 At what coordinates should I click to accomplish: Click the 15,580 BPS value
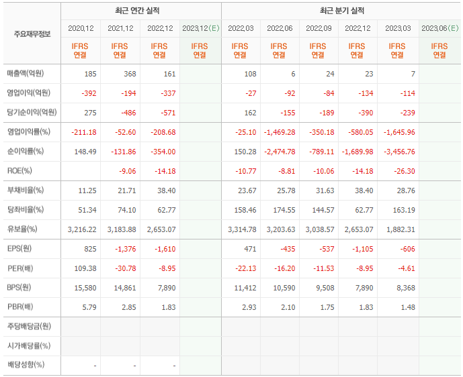(x=85, y=288)
